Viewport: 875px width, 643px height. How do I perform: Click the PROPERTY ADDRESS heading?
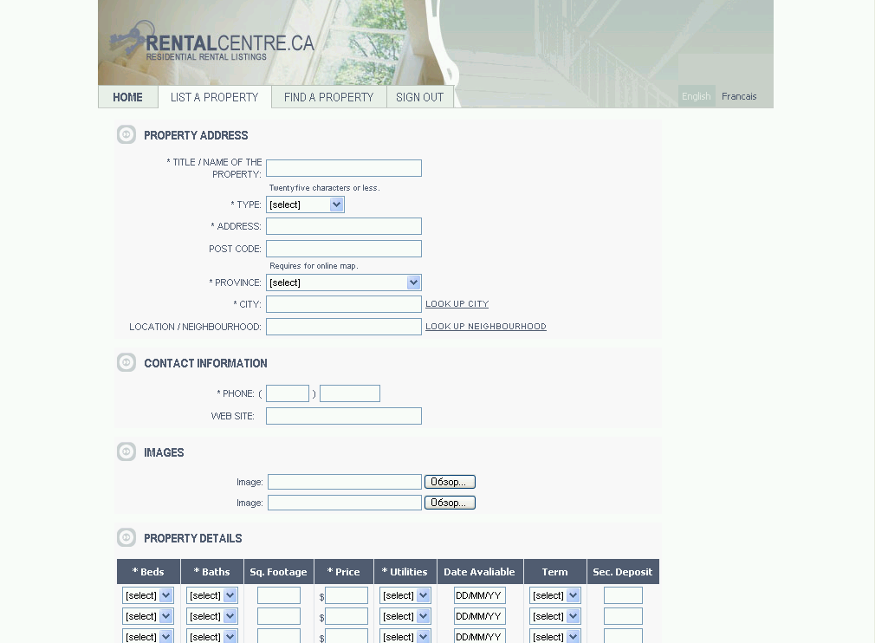pos(196,135)
